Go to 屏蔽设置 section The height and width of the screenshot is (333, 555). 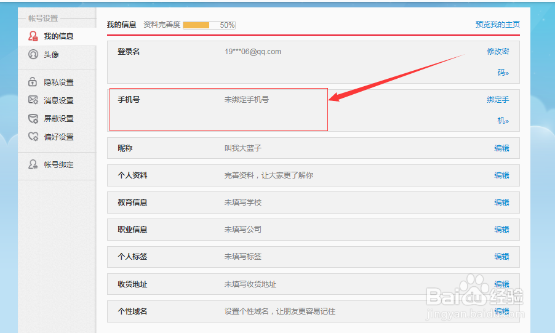pos(57,119)
